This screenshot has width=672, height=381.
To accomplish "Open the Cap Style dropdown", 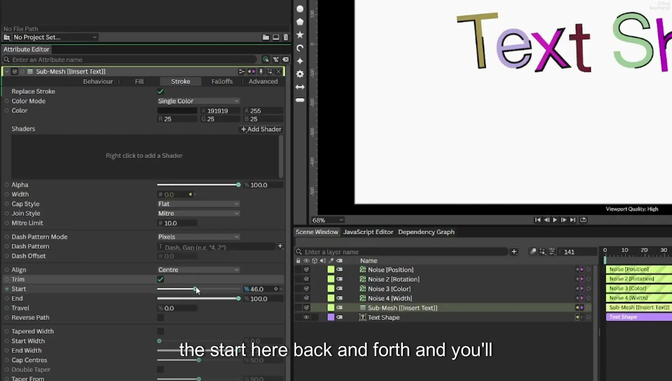I will click(x=198, y=204).
